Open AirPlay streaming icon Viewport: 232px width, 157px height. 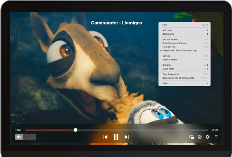click(200, 137)
